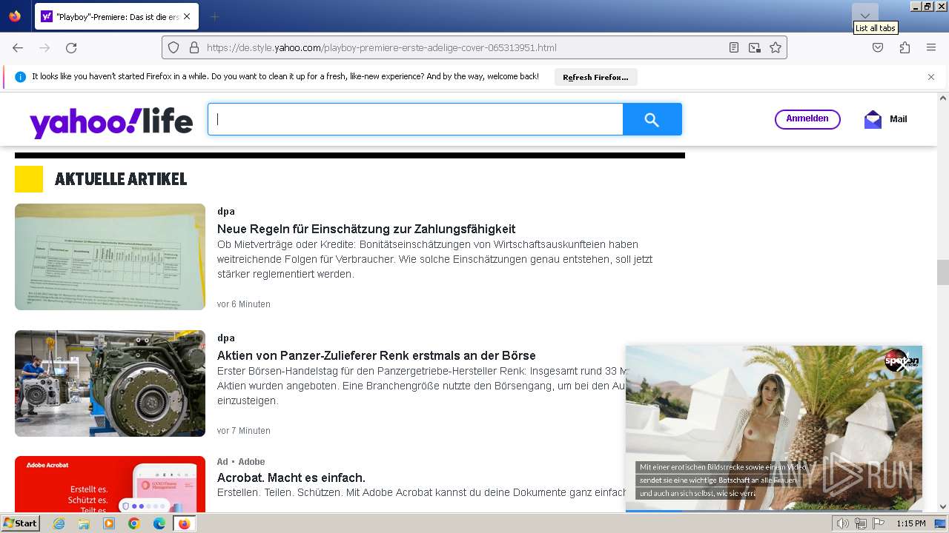The height and width of the screenshot is (533, 949).
Task: Click the Adobe advertiser label
Action: pyautogui.click(x=251, y=462)
